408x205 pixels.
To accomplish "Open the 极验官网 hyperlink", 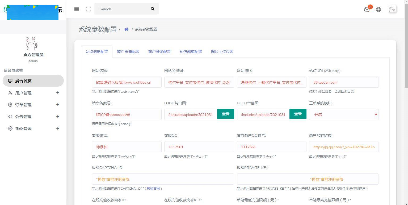I will (x=154, y=189).
